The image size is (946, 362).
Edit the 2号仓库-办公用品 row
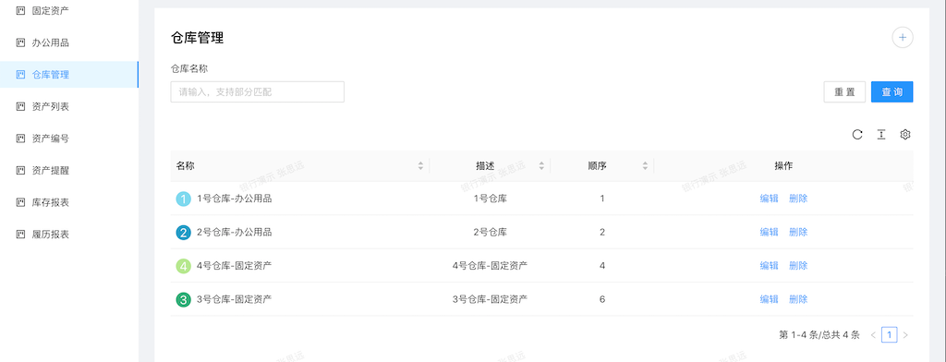[x=770, y=233]
